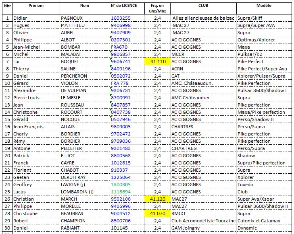294x234 pixels.
Task: Select the MCCR club cell
Action: [x=203, y=54]
